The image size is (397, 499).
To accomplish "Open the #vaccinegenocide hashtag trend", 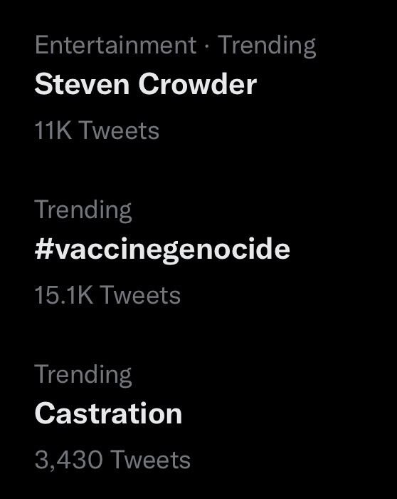I will (x=162, y=249).
